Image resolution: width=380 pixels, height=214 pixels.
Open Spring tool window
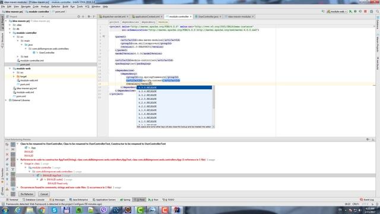pos(125,200)
